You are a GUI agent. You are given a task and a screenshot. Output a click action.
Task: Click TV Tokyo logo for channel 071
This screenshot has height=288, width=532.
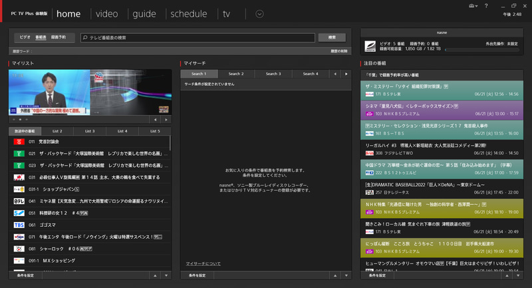19,237
